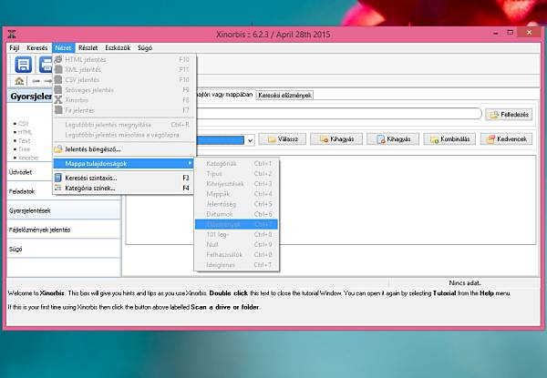The height and width of the screenshot is (378, 547).
Task: Choose XML jelentés in the Nézet menu
Action: (123, 69)
